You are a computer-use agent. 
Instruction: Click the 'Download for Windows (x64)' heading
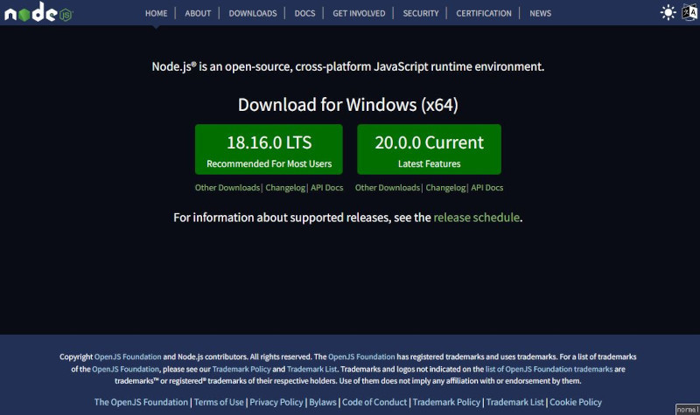coord(347,105)
